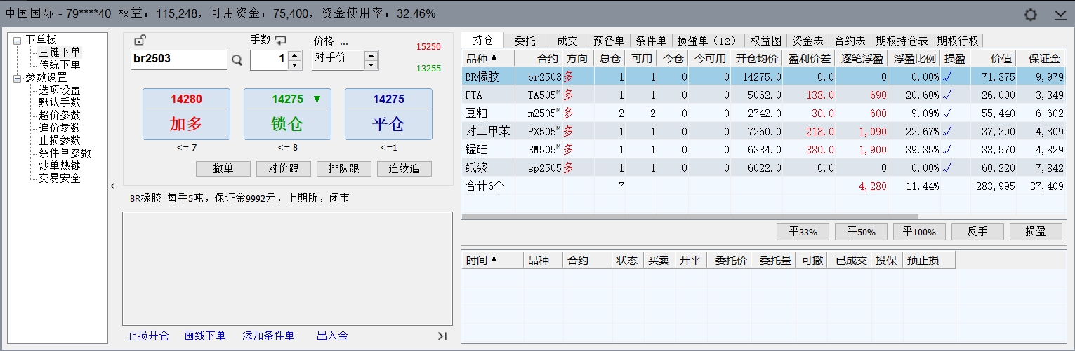Open the green triangle dropdown on 锁仓

317,99
